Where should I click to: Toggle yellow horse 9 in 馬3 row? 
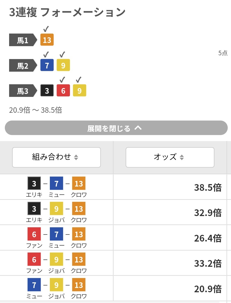click(x=80, y=90)
